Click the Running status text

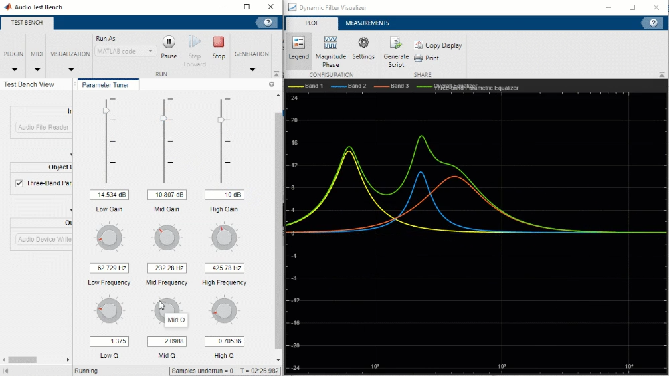pyautogui.click(x=86, y=371)
